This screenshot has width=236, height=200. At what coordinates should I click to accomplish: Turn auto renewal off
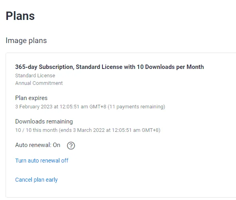pyautogui.click(x=42, y=161)
